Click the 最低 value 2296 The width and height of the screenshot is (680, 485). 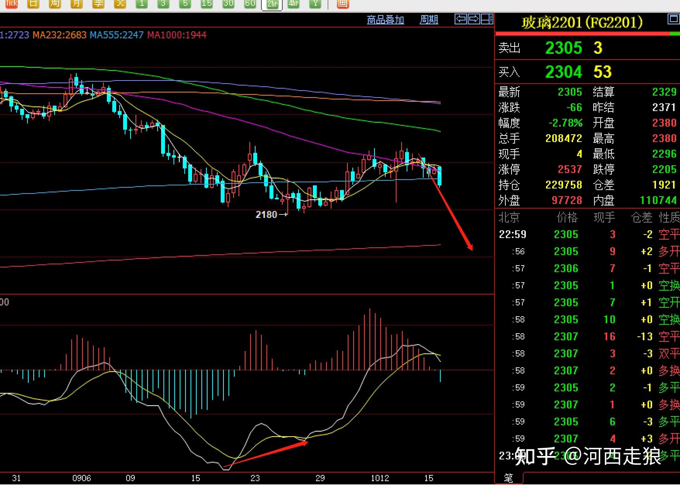[x=664, y=154]
